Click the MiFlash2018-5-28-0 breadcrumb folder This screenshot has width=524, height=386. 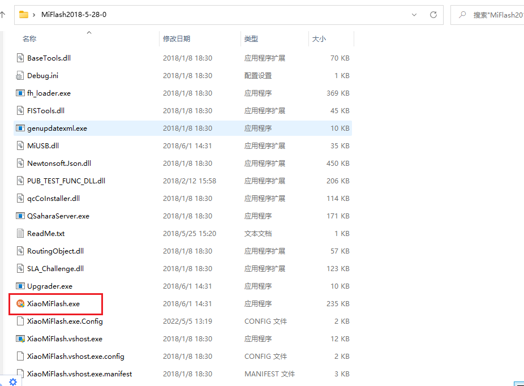point(74,15)
